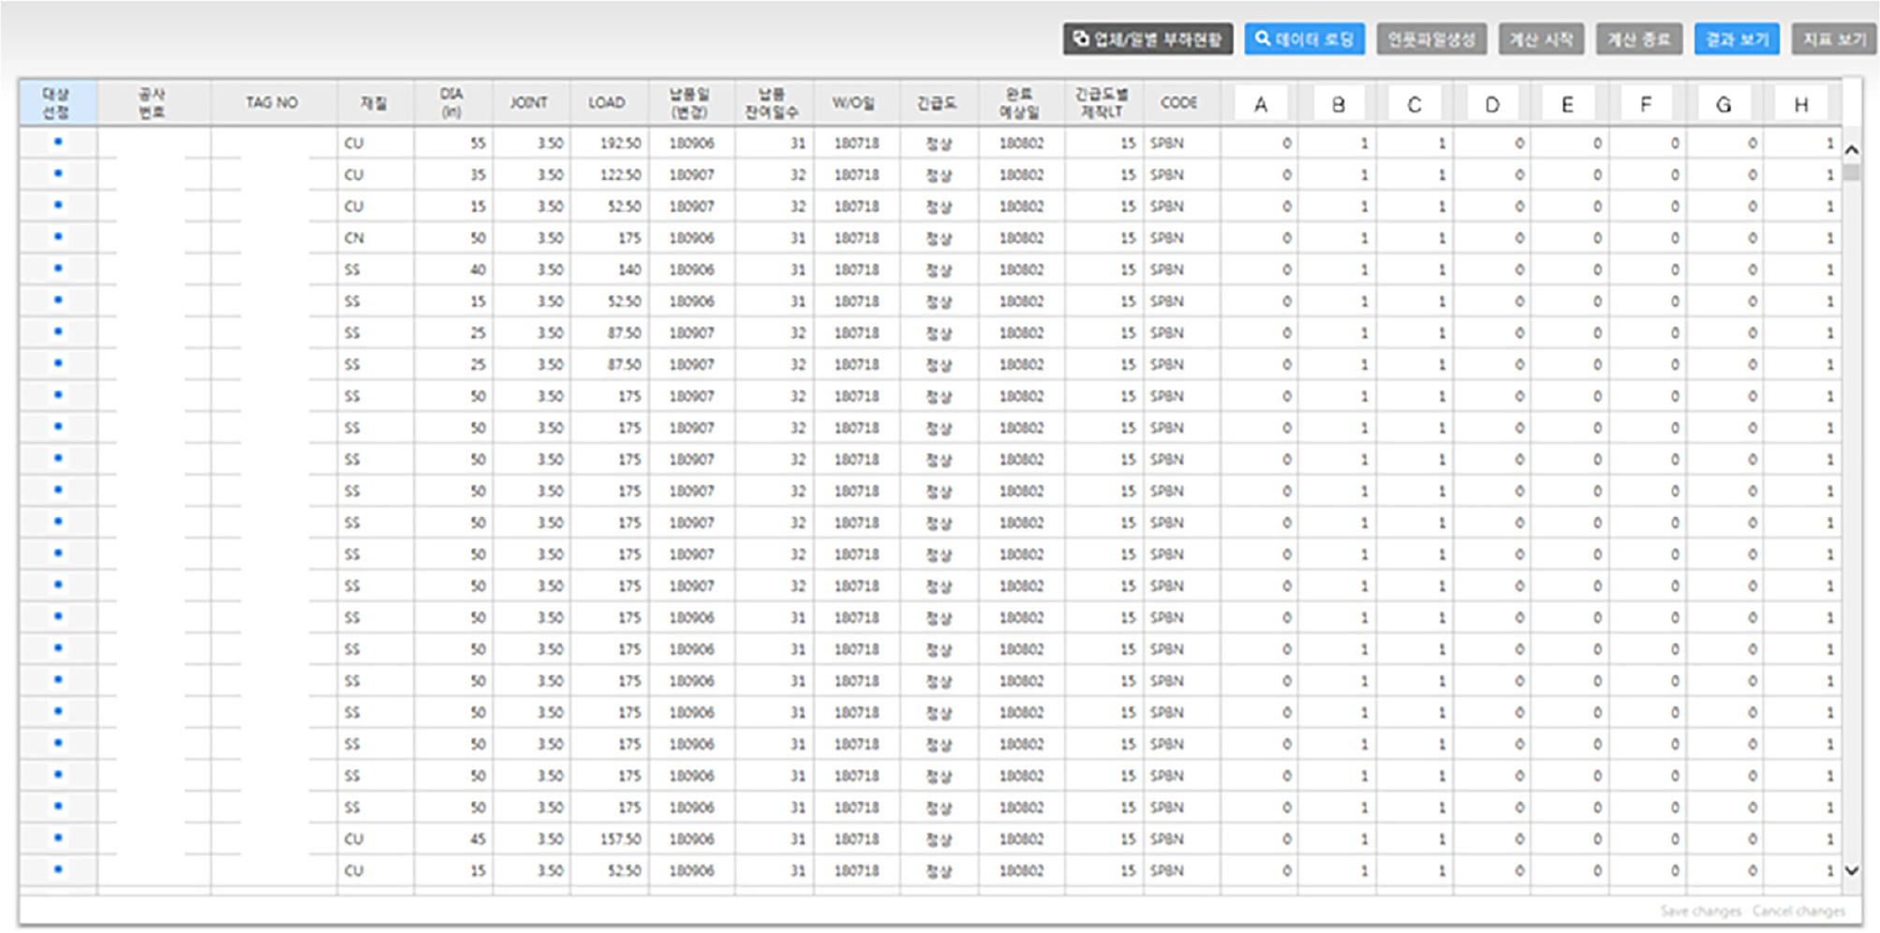Open the 업체/일별 부하현황 view

1147,39
